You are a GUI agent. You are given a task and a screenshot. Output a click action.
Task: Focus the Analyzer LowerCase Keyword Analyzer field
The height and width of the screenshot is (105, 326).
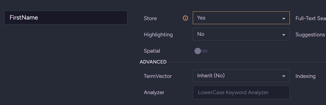click(241, 92)
